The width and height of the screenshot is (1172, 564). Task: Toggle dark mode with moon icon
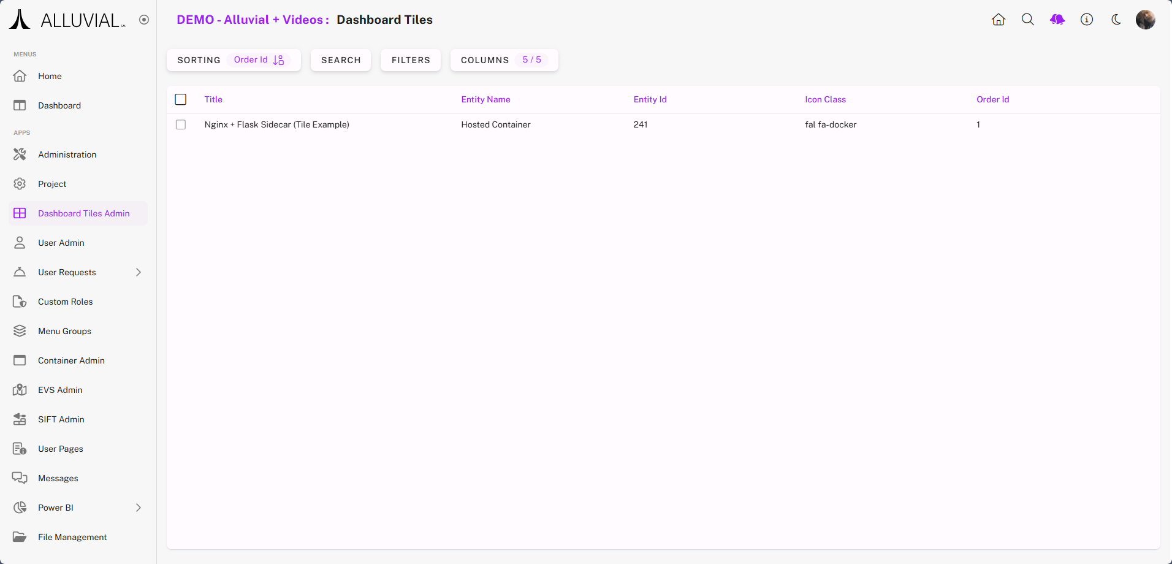1116,20
